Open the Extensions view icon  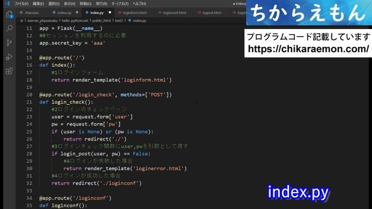9,71
